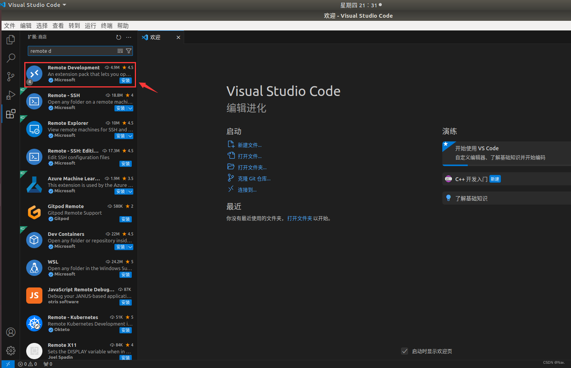
Task: Open C++ 开发入门 walkthrough
Action: click(x=506, y=179)
